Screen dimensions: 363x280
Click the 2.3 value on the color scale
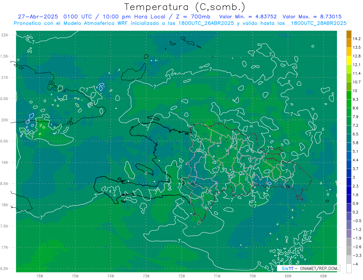[x=356, y=186]
